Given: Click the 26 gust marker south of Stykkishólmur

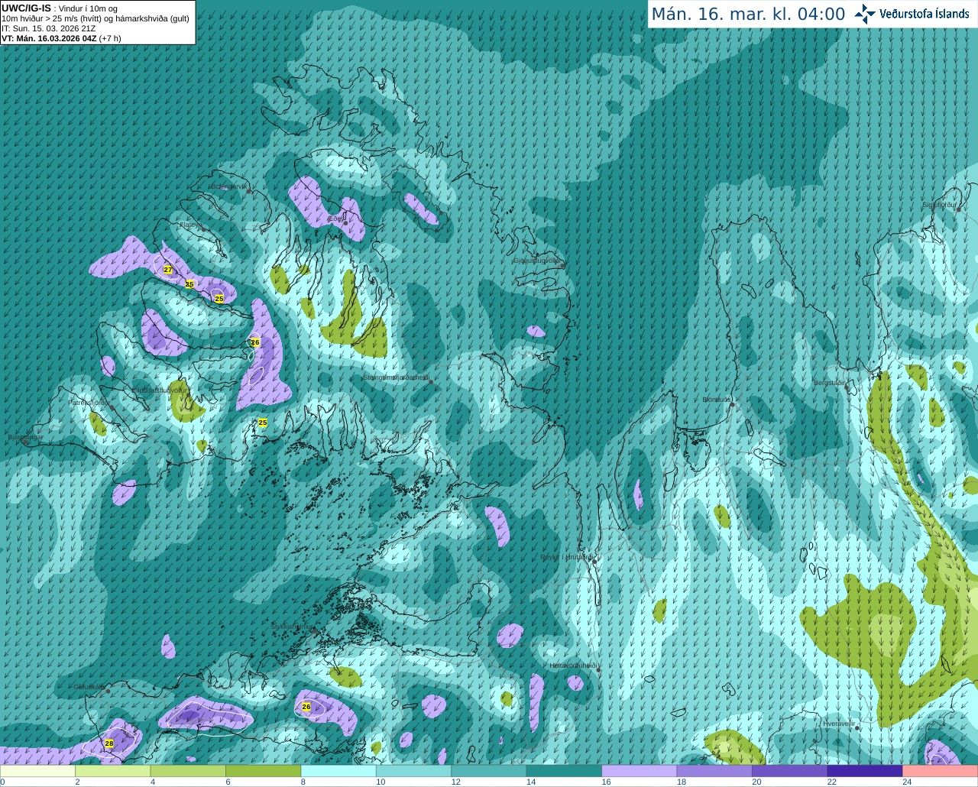Looking at the screenshot, I should tap(306, 707).
